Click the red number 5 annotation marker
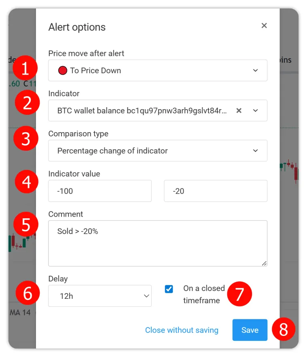 tap(26, 225)
